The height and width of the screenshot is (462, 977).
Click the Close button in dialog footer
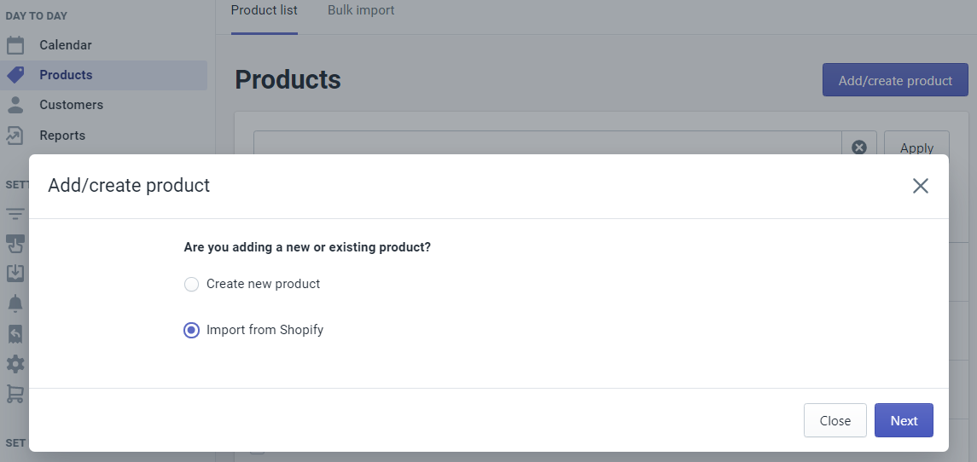point(835,420)
